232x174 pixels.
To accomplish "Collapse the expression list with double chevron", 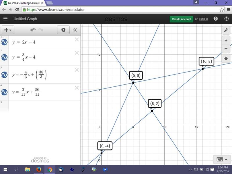I will click(x=75, y=30).
